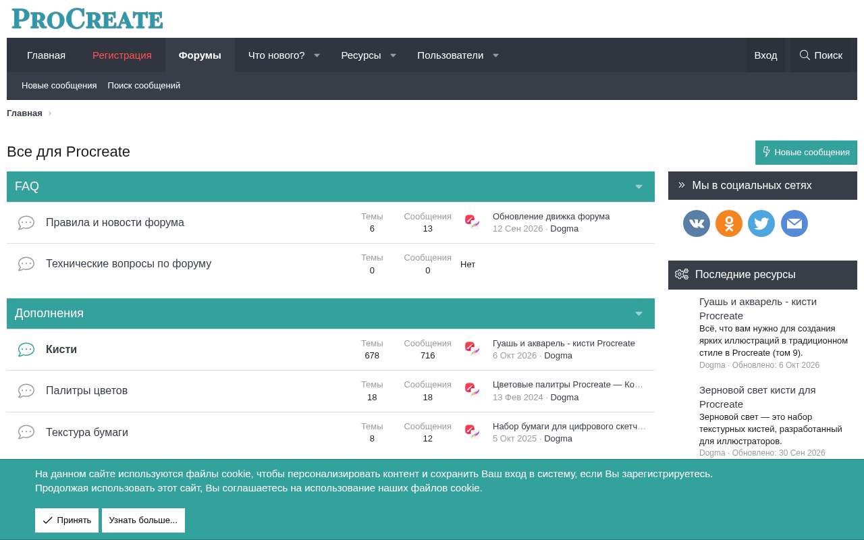The width and height of the screenshot is (864, 540).
Task: Click avatar next to Набор бумаги post
Action: click(473, 432)
